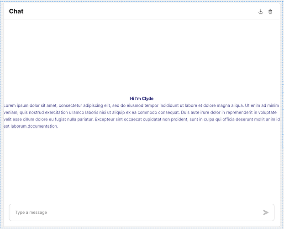
Task: Click the 'Chat' title text
Action: point(16,11)
